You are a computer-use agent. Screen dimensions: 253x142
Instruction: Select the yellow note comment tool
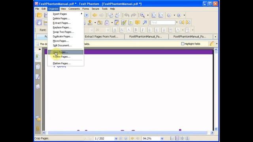point(138,22)
